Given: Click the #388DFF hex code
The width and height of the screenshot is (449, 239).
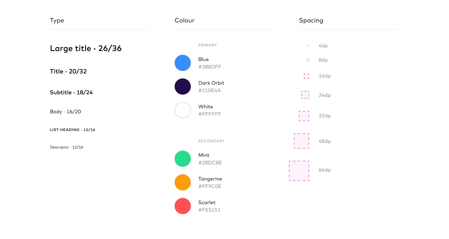Looking at the screenshot, I should click(210, 67).
